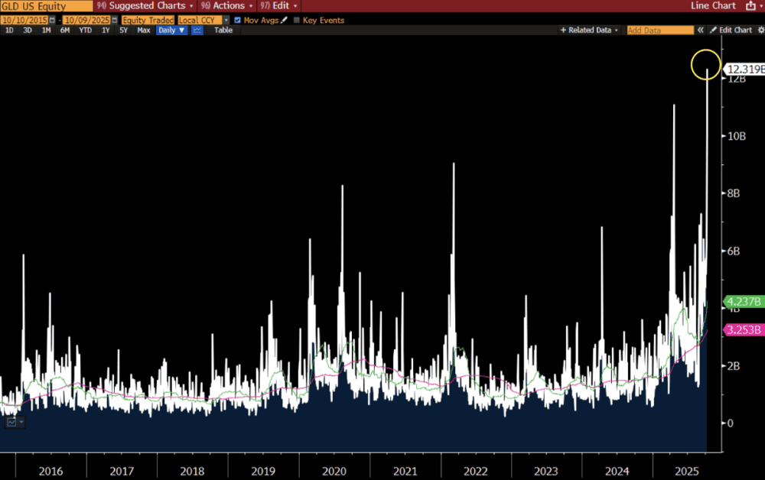
Task: Toggle the Mov Avgs checkbox
Action: (x=237, y=20)
